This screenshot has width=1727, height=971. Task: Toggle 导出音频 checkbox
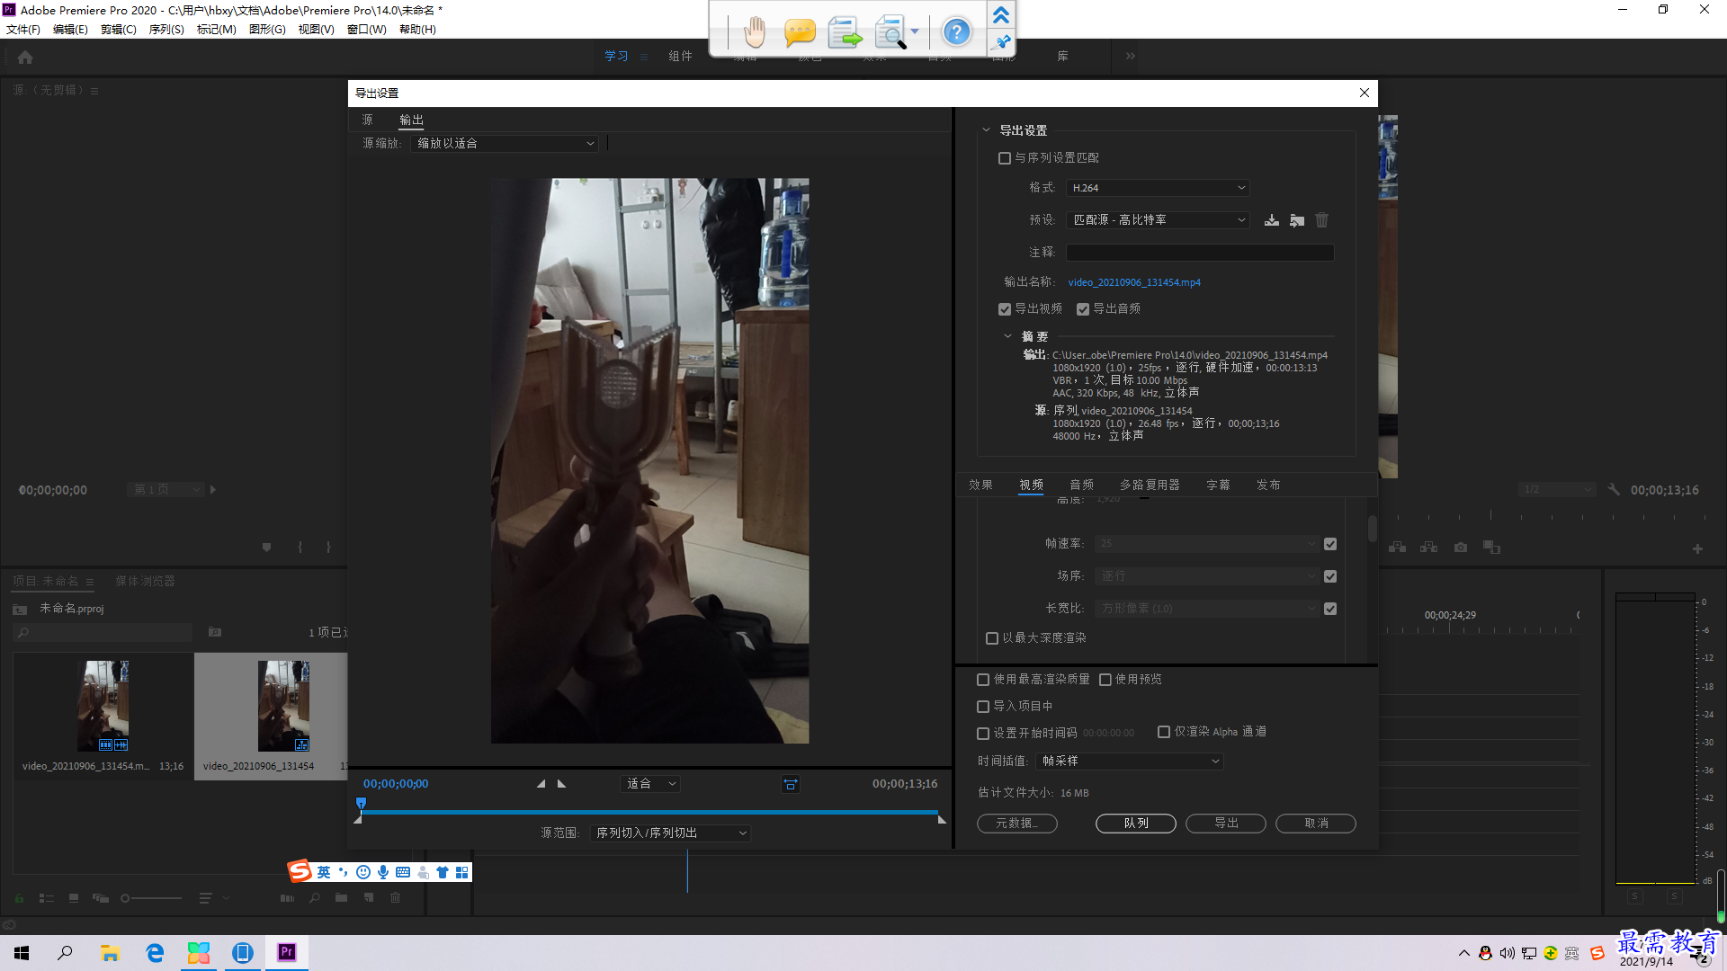(1083, 309)
